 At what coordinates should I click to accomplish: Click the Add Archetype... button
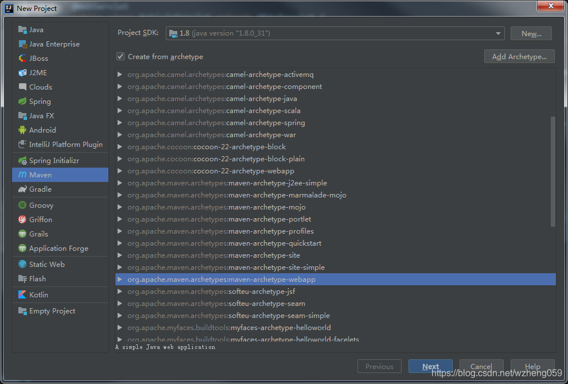[519, 56]
